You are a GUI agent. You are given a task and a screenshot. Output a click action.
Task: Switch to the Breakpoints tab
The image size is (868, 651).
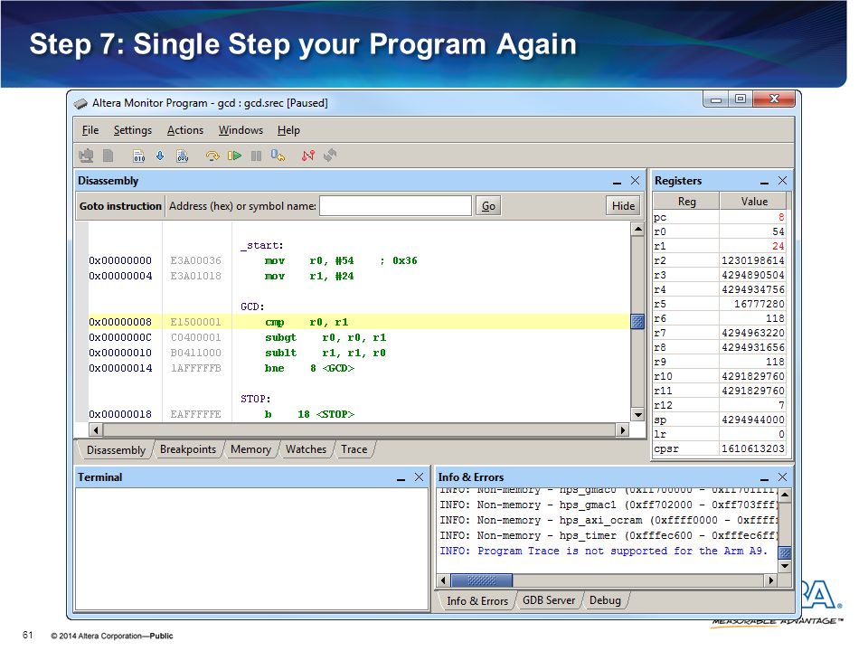tap(188, 449)
